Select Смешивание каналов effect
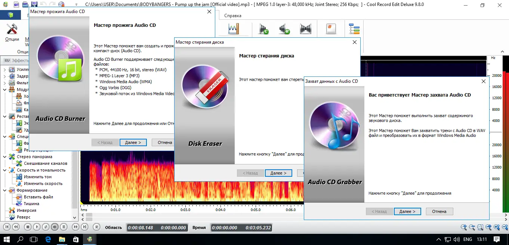This screenshot has width=509, height=245. [46, 163]
